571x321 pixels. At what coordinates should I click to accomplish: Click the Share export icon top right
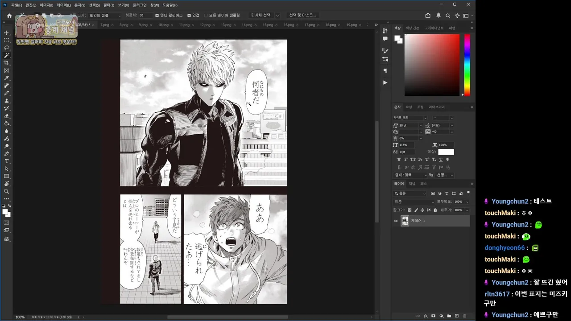pos(428,15)
